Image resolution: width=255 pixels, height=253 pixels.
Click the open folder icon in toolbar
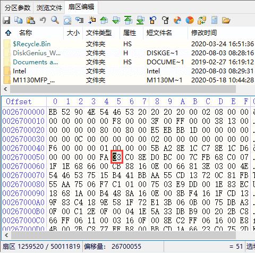[226, 20]
